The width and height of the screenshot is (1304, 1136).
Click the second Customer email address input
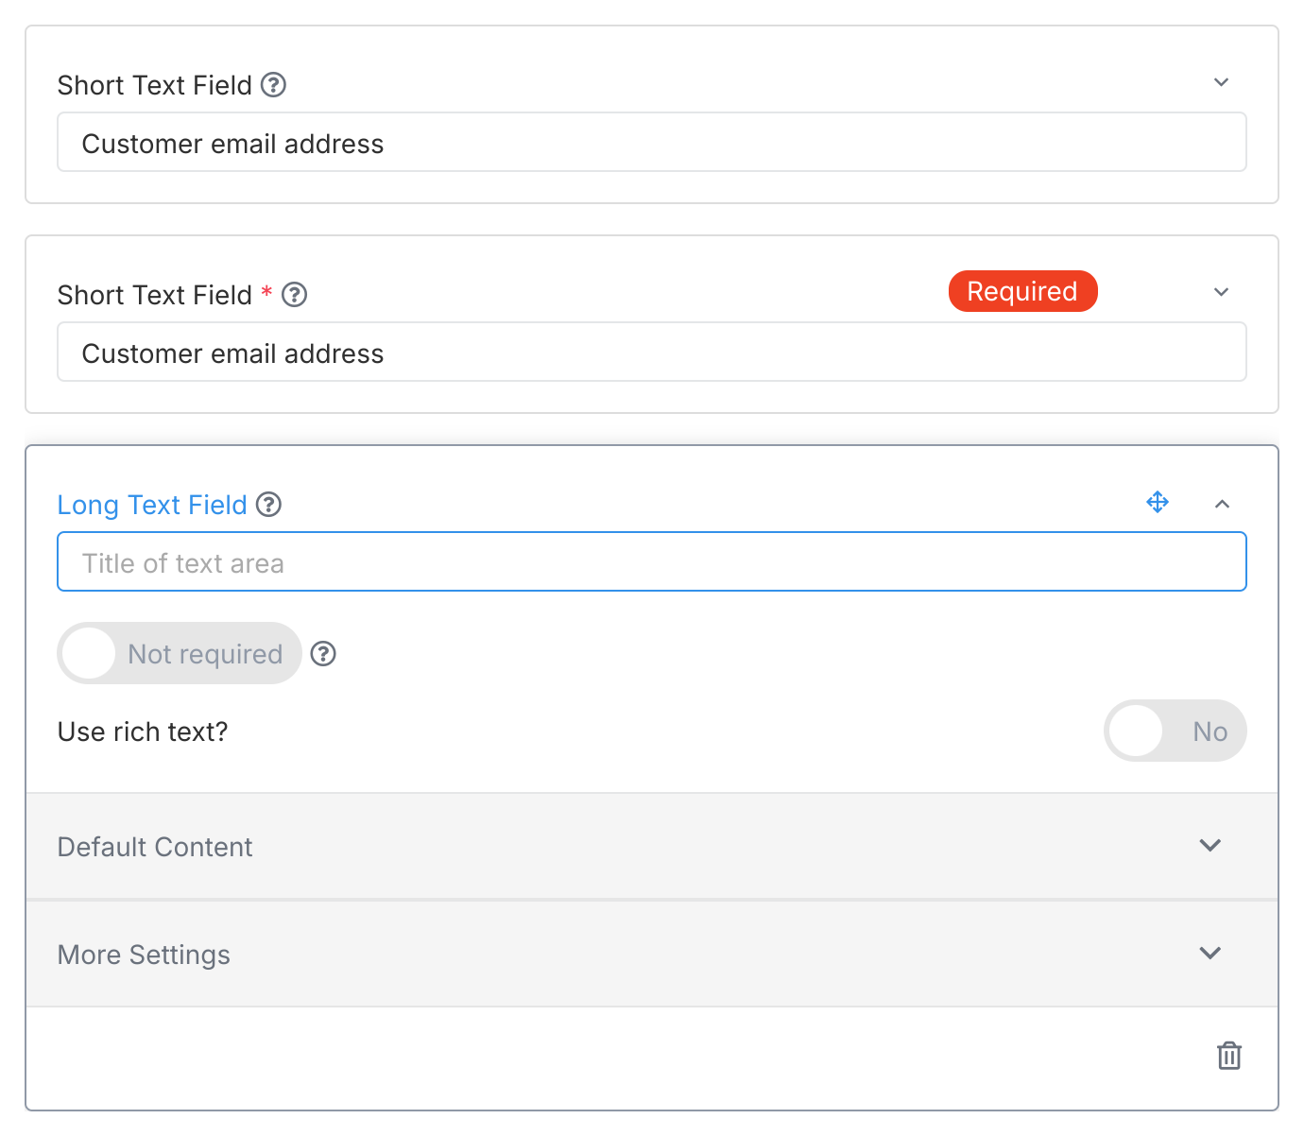[652, 352]
